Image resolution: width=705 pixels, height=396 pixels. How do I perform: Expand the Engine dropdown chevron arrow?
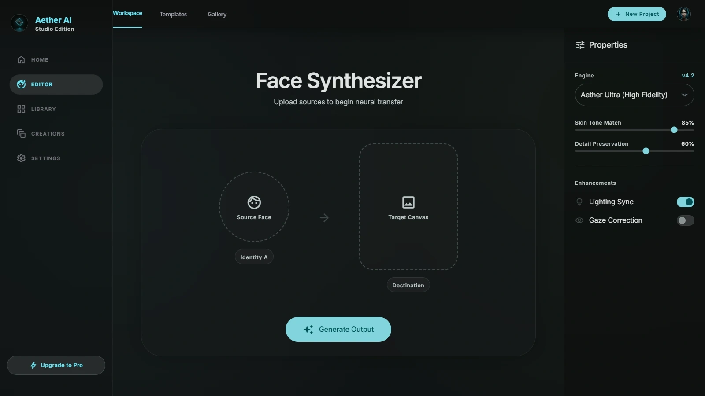point(685,95)
